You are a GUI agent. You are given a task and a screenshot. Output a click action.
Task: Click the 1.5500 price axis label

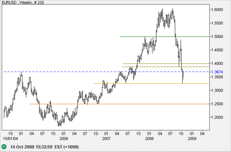217,23
